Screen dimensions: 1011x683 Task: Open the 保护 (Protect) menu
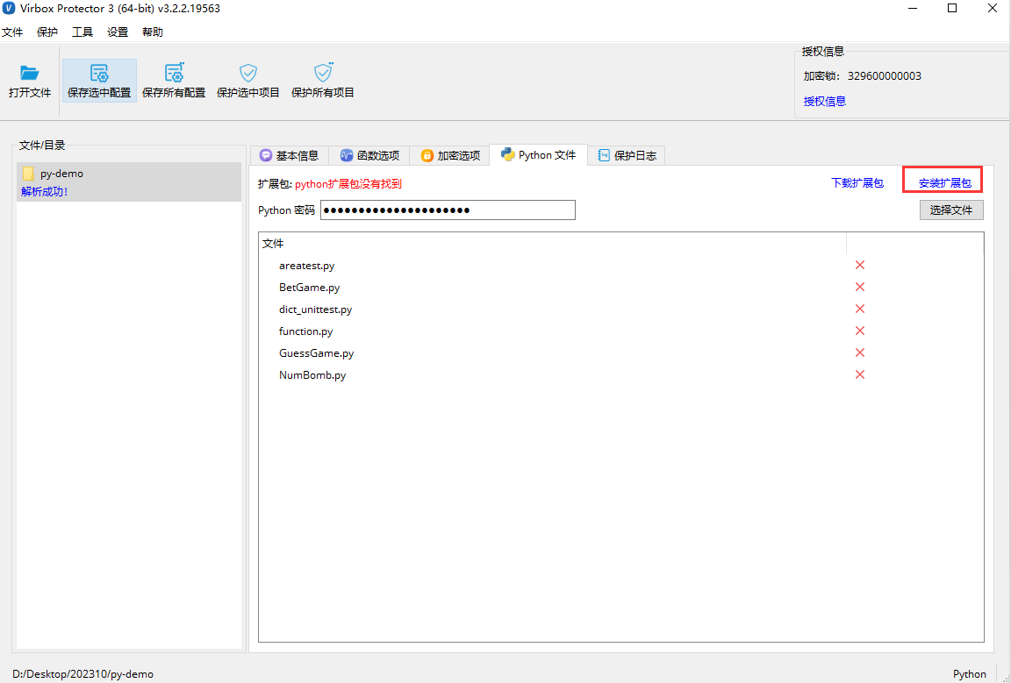(47, 32)
